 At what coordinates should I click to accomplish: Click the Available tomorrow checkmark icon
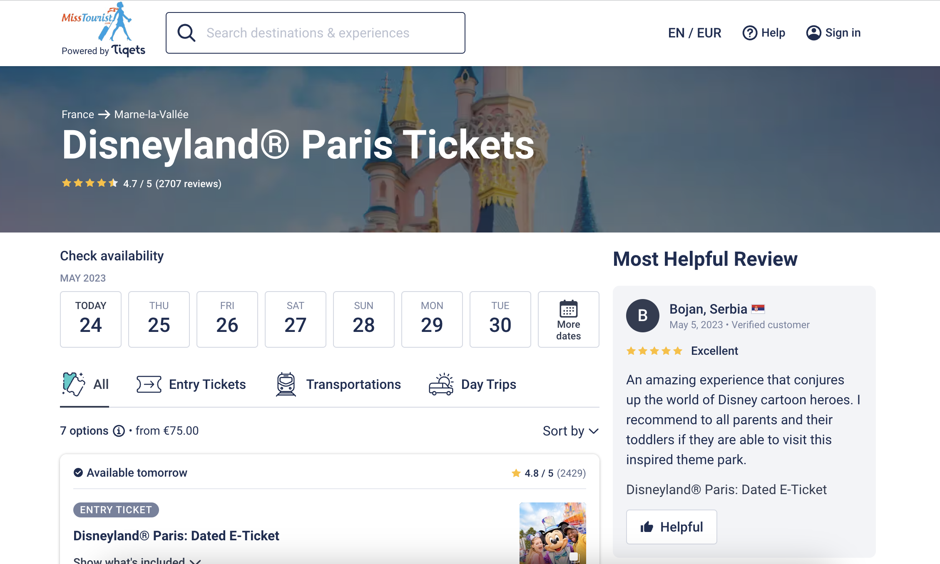(x=78, y=472)
